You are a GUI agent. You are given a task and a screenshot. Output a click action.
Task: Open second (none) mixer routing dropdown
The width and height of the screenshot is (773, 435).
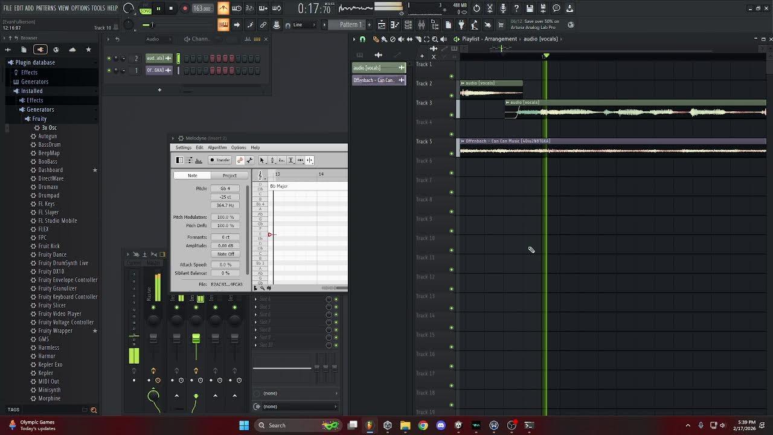(x=296, y=407)
